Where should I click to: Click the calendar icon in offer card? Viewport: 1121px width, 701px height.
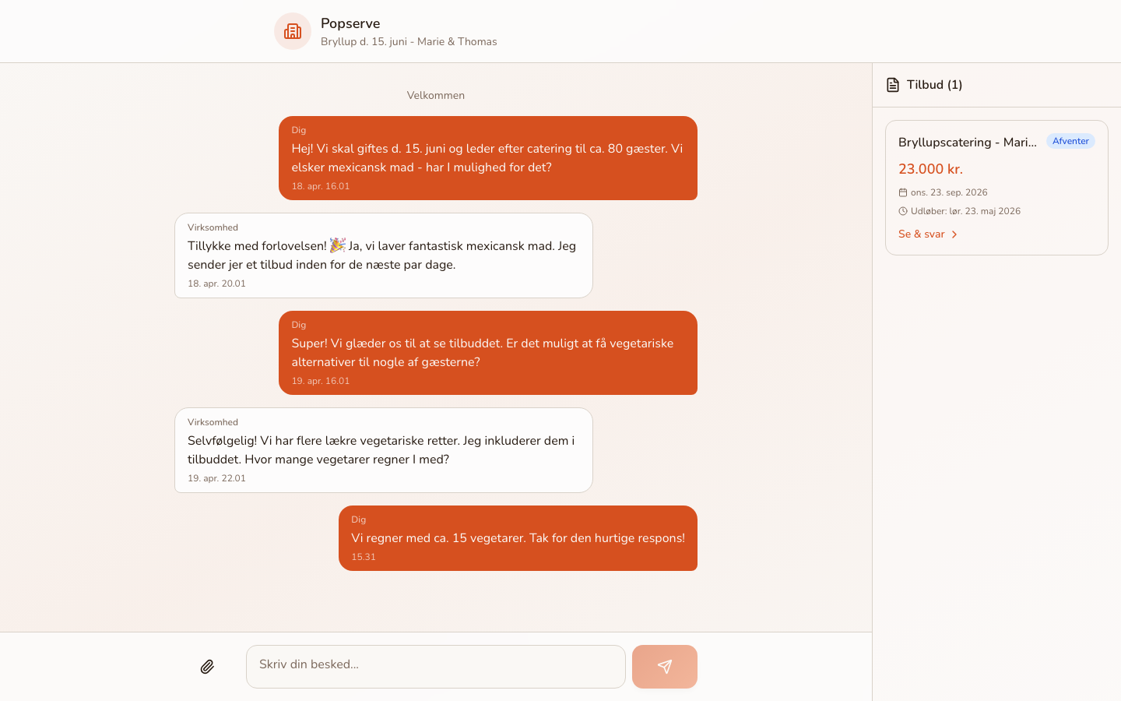[903, 192]
